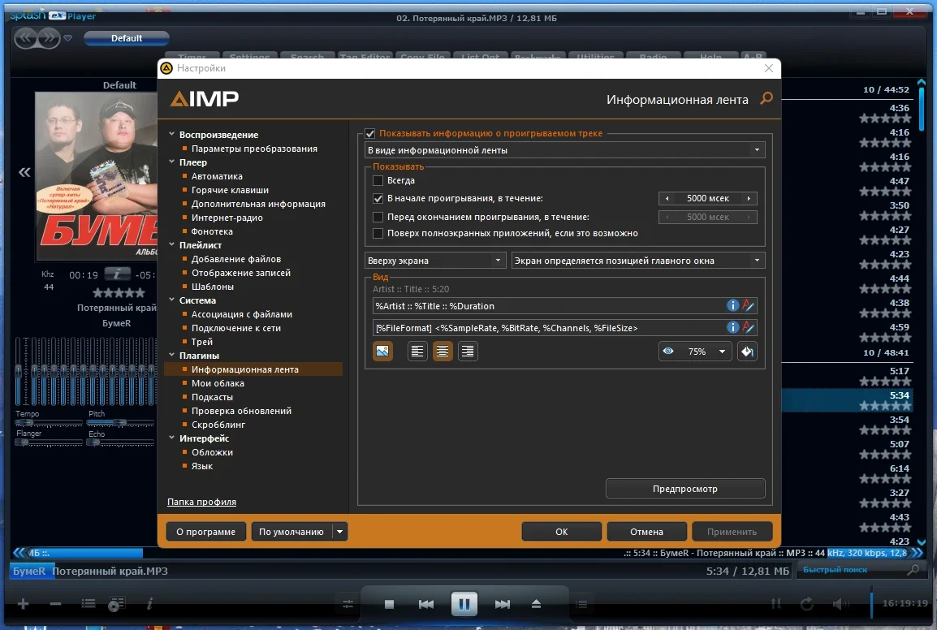Select 'Шаблоны' settings page
The width and height of the screenshot is (937, 630).
click(x=212, y=287)
